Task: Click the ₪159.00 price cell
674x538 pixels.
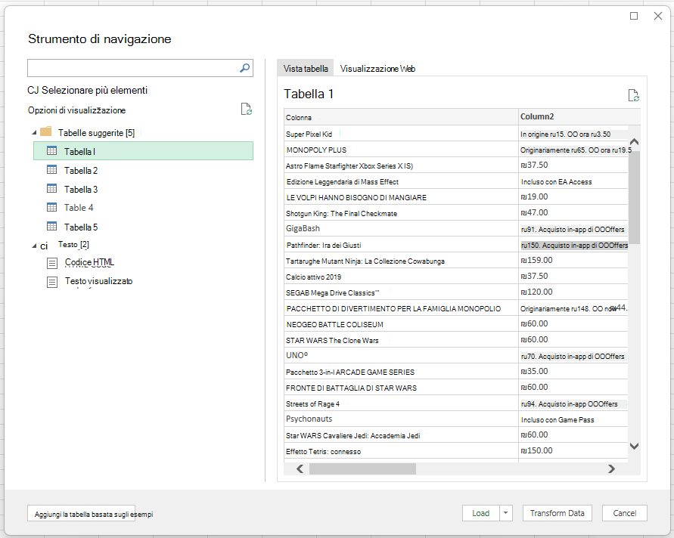Action: 573,261
